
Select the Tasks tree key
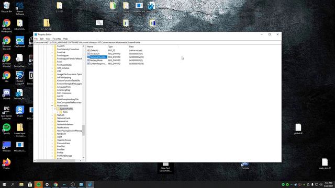pos(65,112)
